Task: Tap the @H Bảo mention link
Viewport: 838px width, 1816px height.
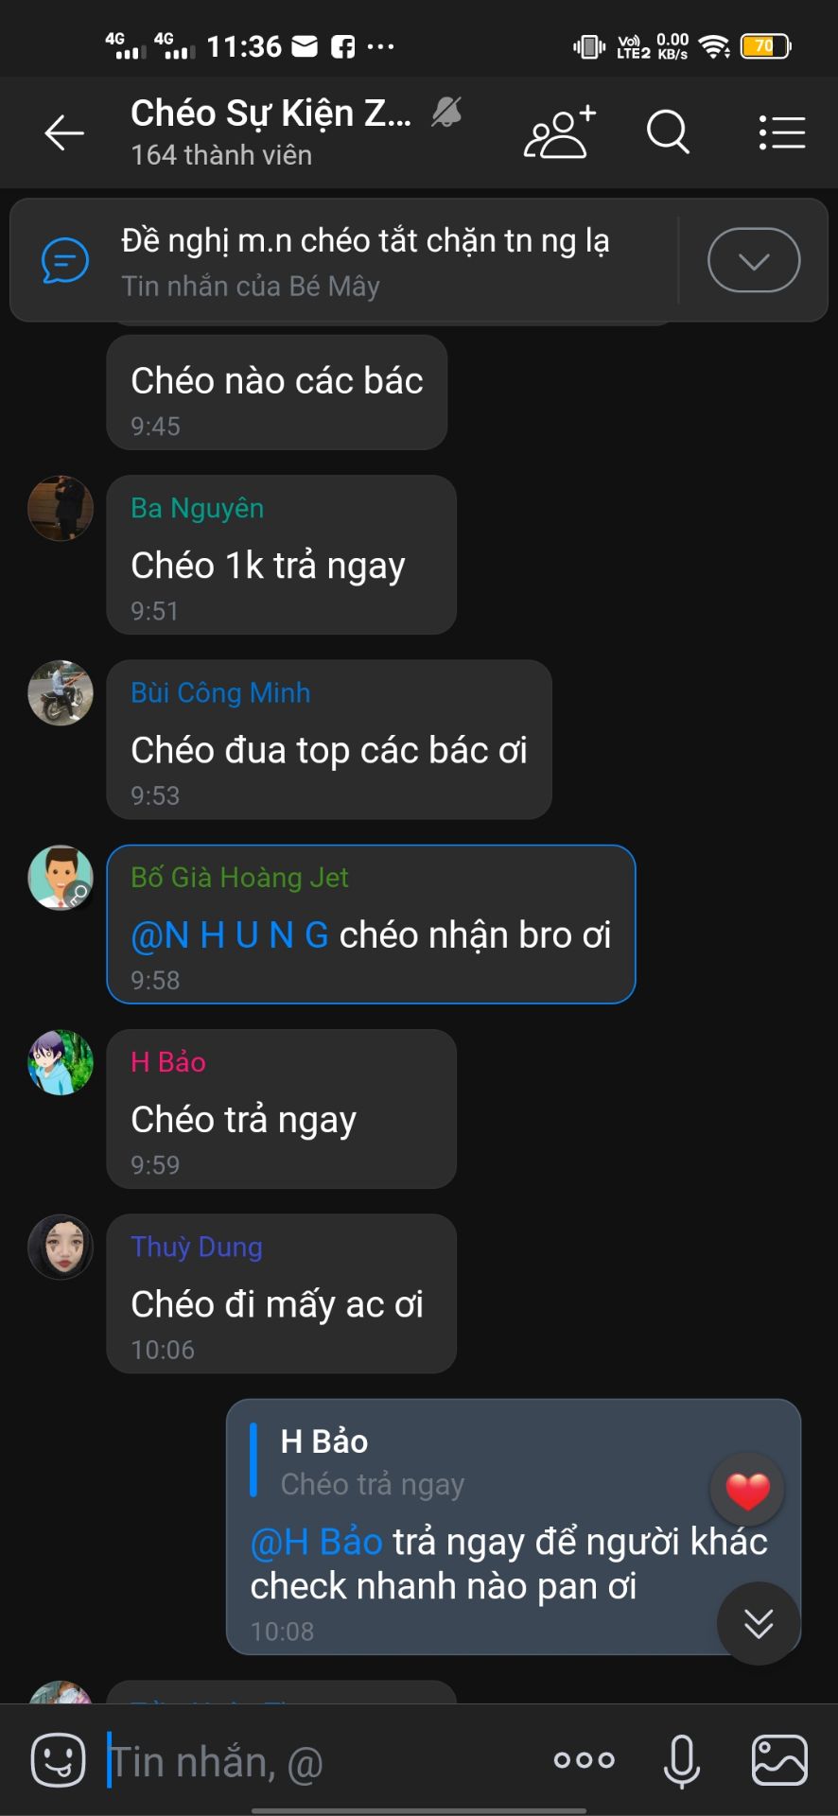Action: [x=316, y=1542]
